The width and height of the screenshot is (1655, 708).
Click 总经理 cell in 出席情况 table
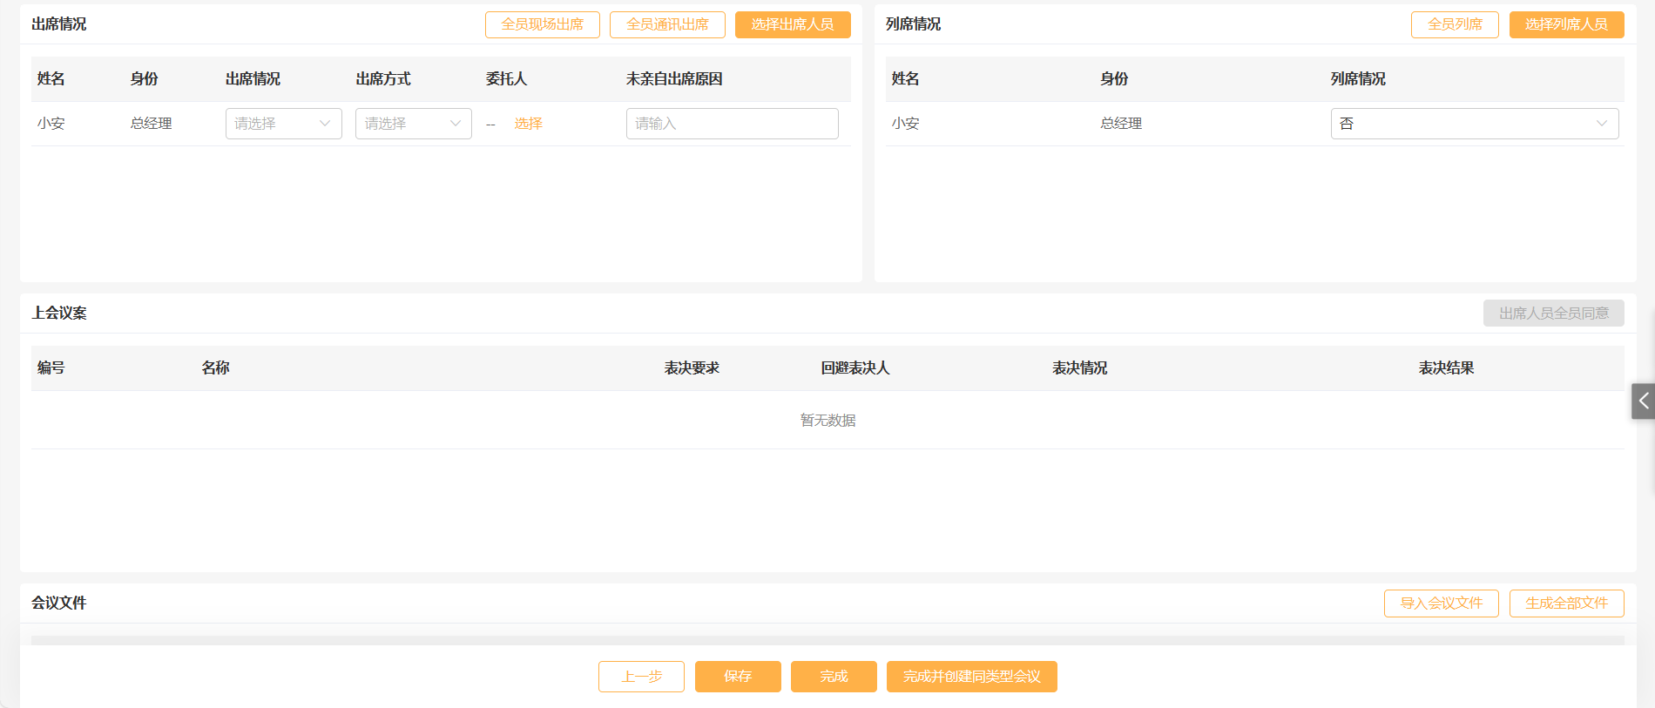click(152, 124)
